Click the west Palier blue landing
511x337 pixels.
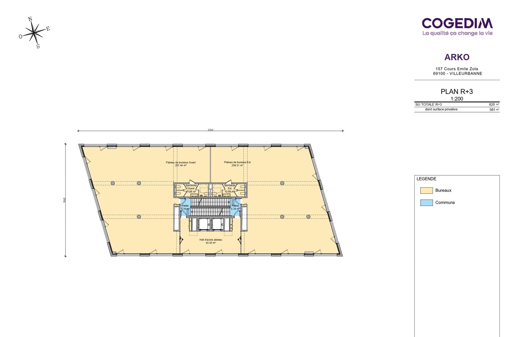point(185,207)
